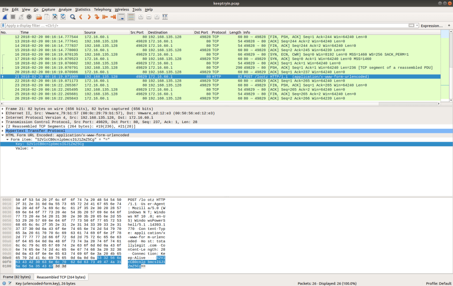This screenshot has height=286, width=453.
Task: Click the reload capture file icon
Action: coord(62,17)
